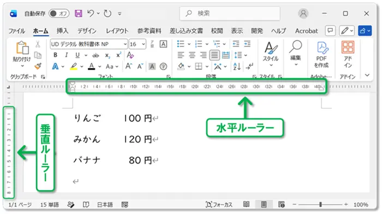Apply text effects with the blue A icon

(x=55, y=66)
